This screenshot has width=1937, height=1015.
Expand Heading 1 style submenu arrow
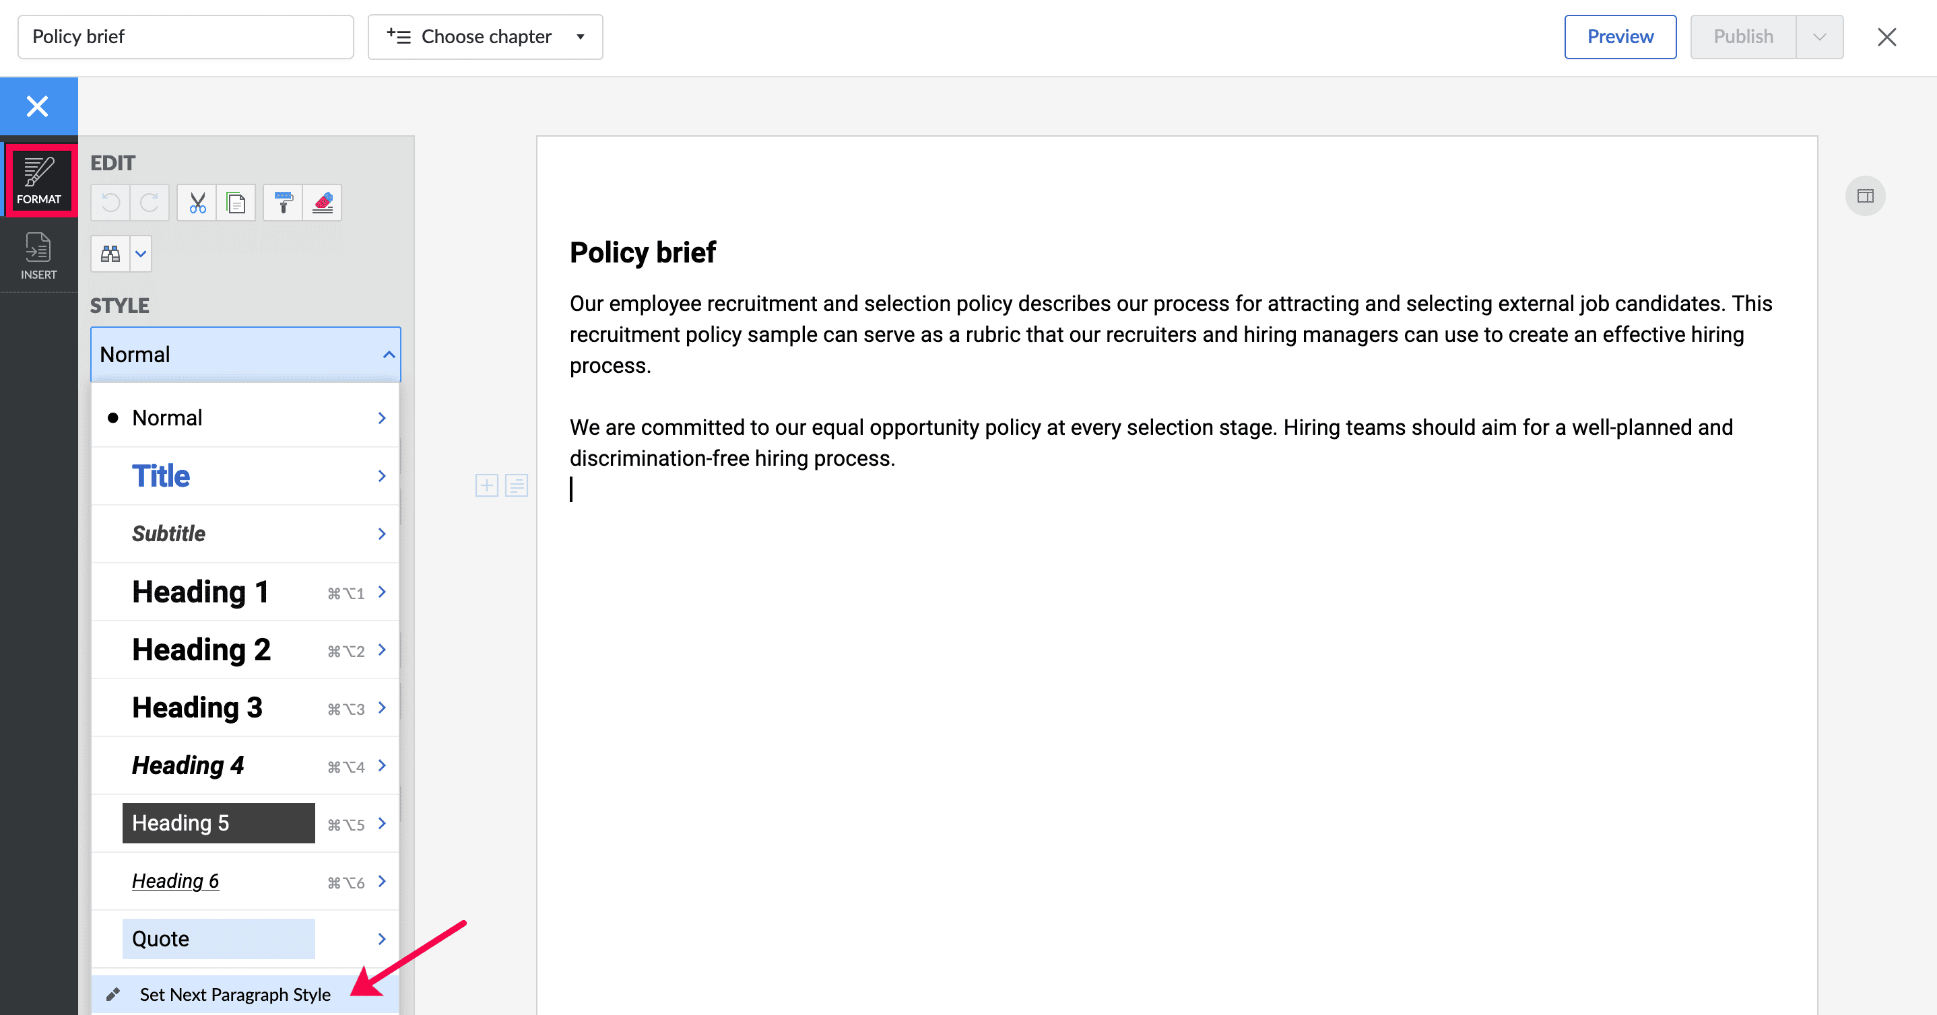click(x=382, y=592)
